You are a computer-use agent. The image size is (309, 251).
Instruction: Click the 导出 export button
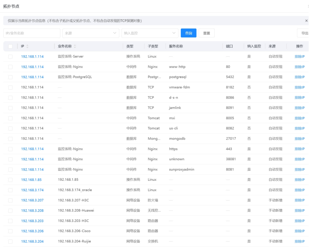[x=304, y=33]
